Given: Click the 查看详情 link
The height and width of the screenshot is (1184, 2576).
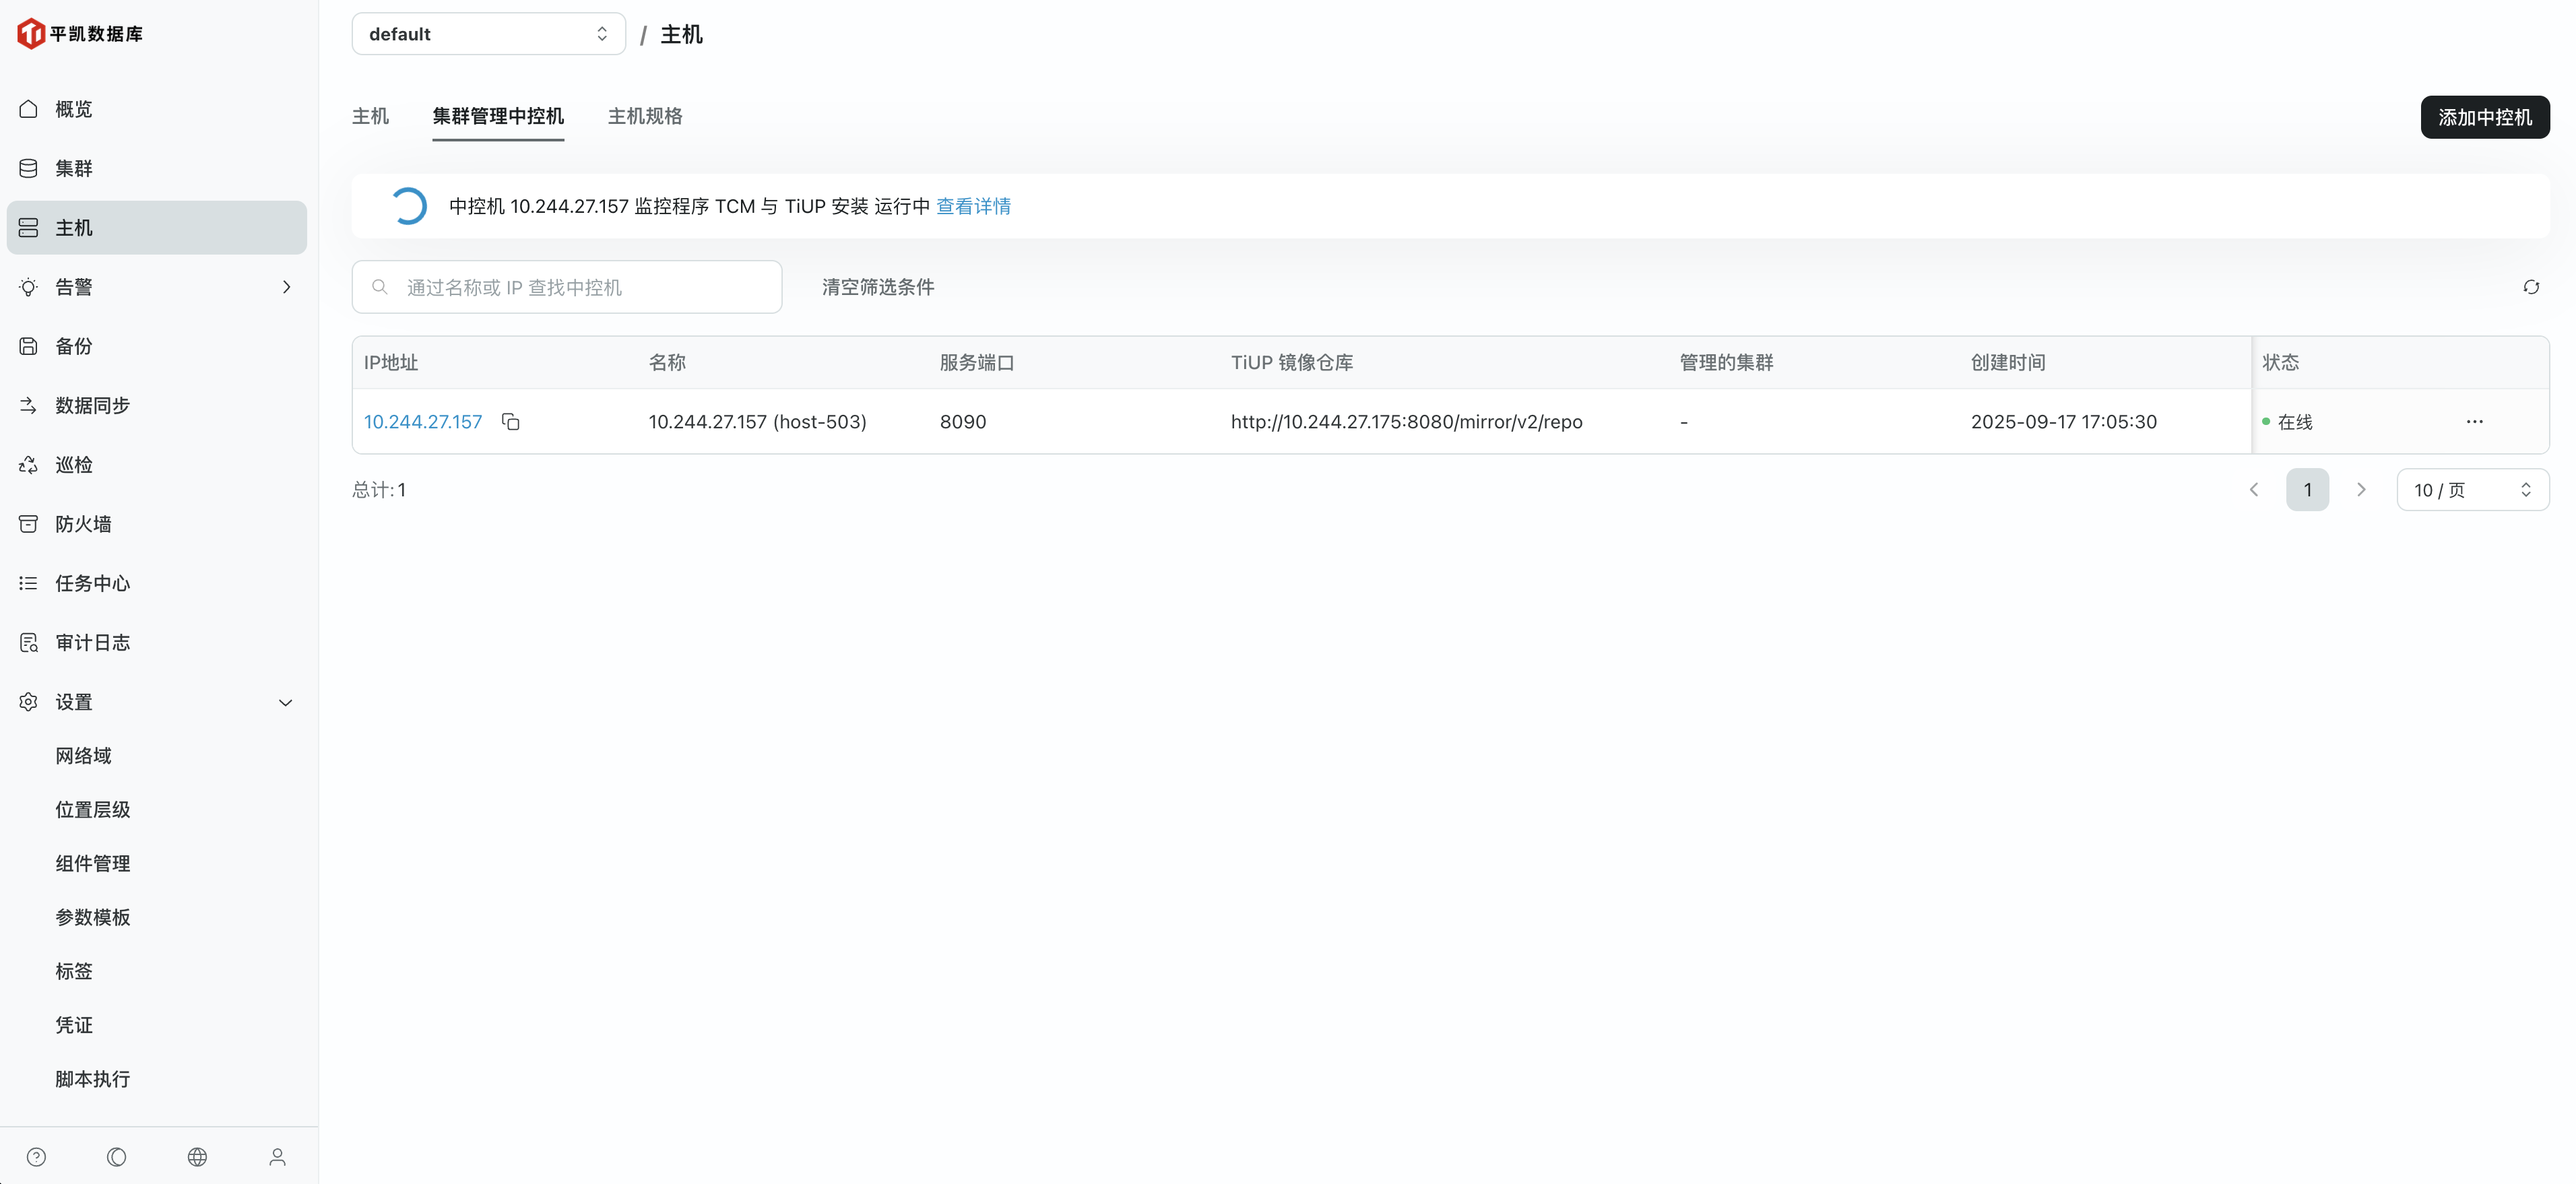Looking at the screenshot, I should coord(973,206).
